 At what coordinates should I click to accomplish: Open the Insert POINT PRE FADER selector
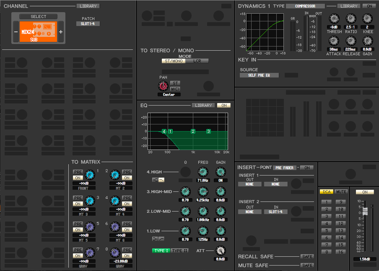tap(285, 168)
